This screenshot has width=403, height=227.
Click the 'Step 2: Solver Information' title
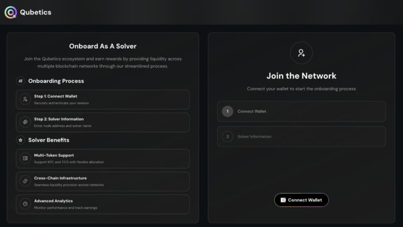click(x=59, y=119)
